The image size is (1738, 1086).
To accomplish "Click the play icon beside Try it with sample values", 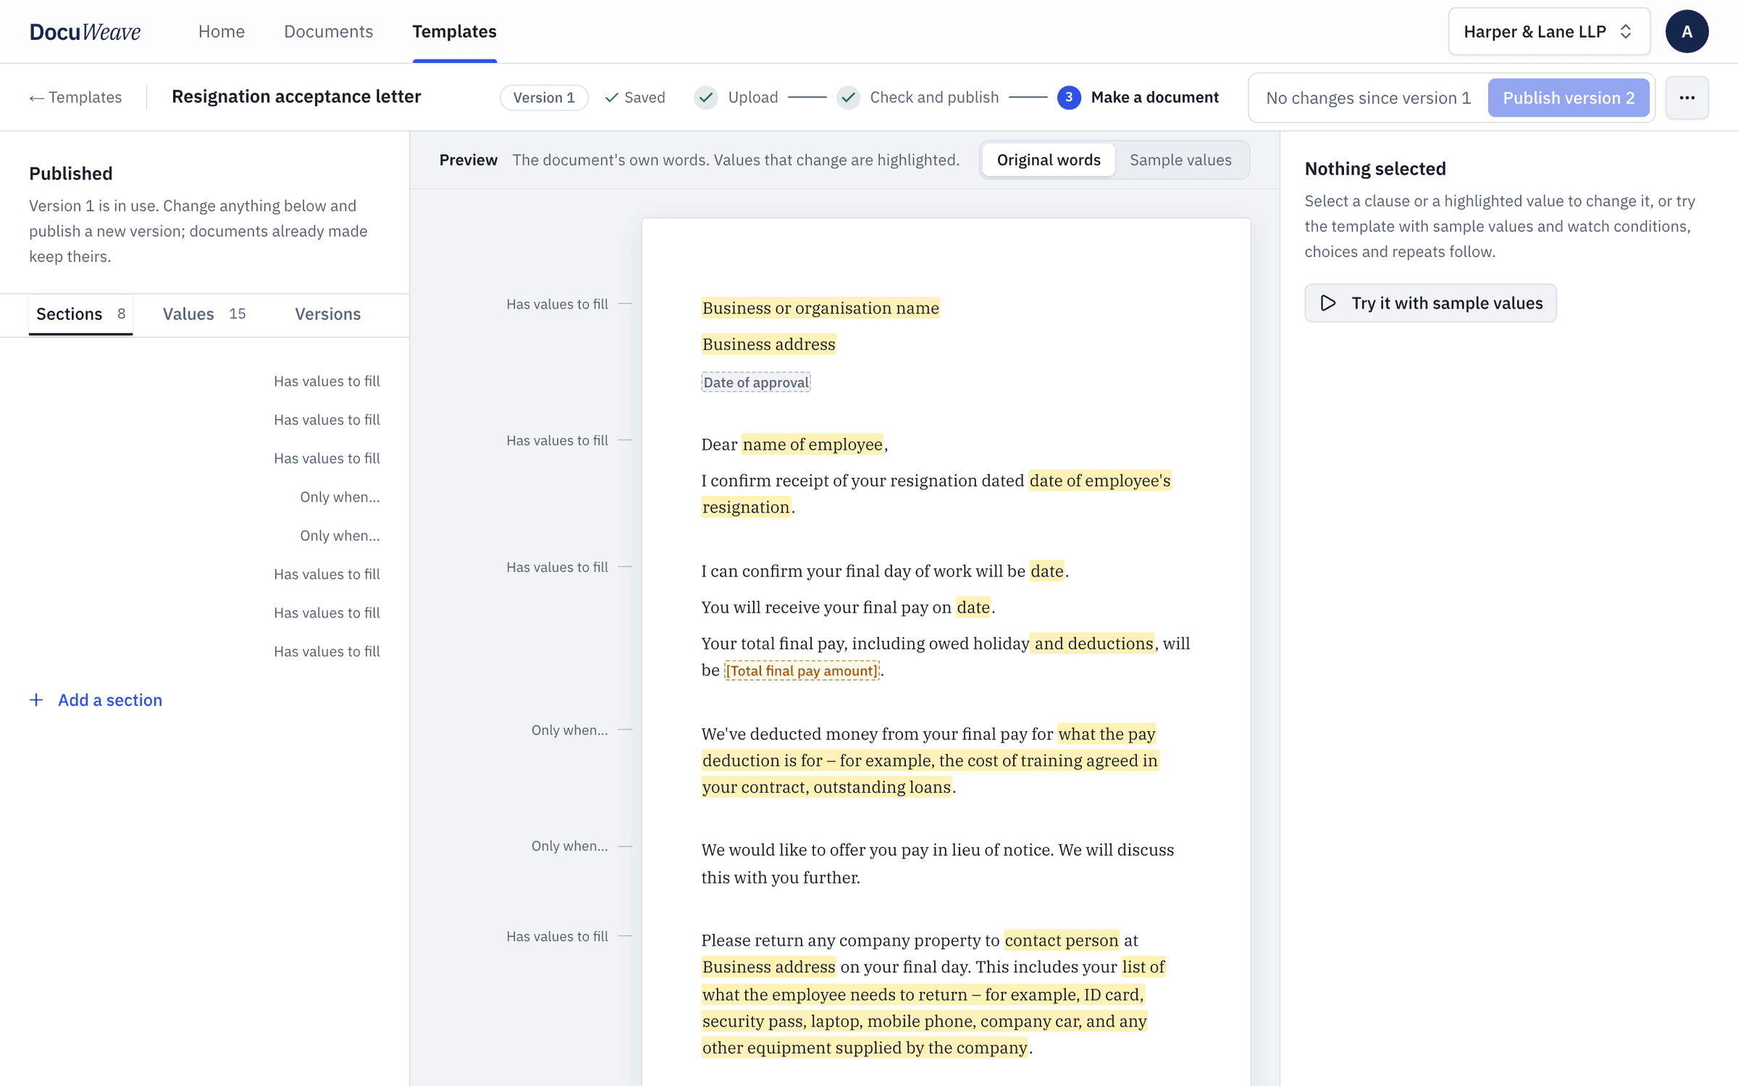I will (x=1327, y=303).
